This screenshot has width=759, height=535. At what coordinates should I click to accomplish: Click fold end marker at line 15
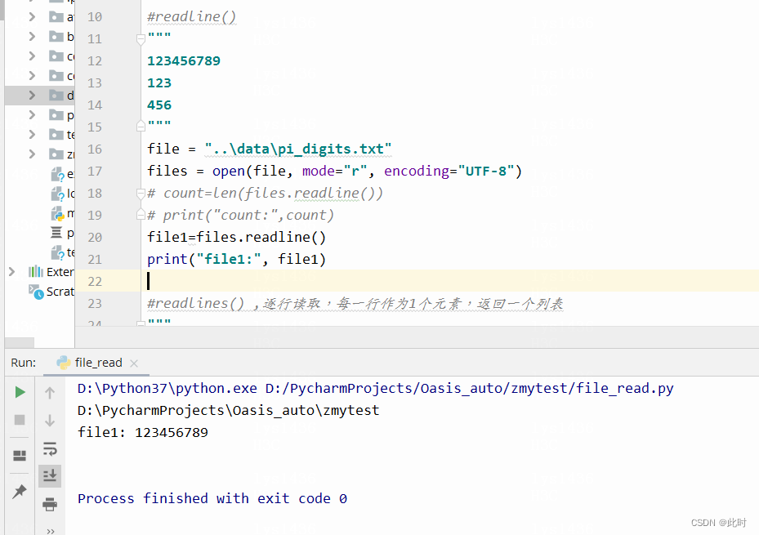pyautogui.click(x=141, y=127)
